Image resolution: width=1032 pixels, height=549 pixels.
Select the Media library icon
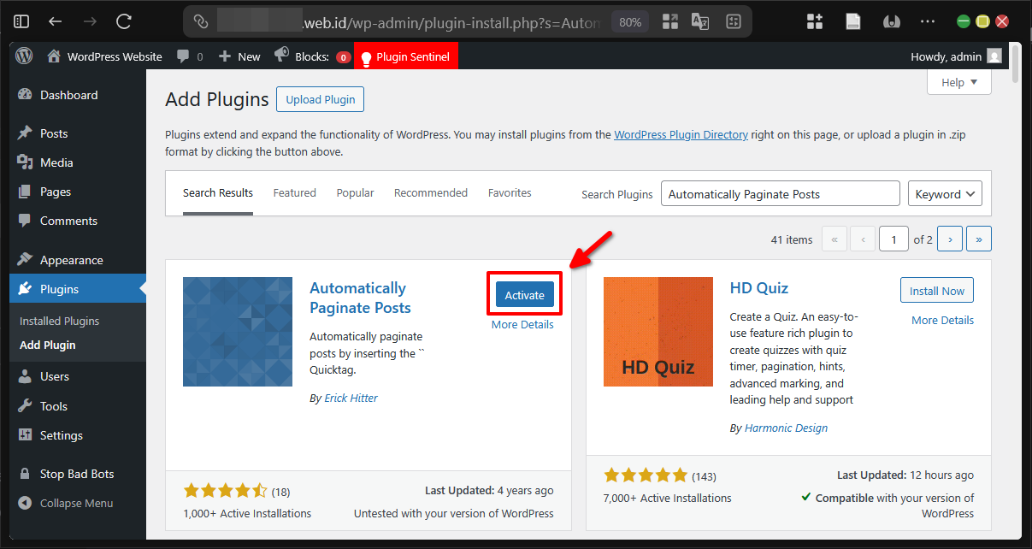coord(26,162)
